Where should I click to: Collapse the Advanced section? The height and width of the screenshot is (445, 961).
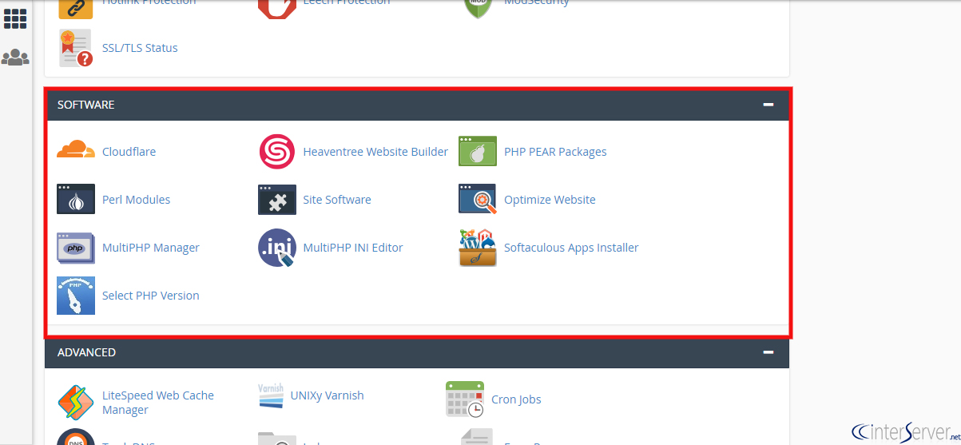[768, 352]
